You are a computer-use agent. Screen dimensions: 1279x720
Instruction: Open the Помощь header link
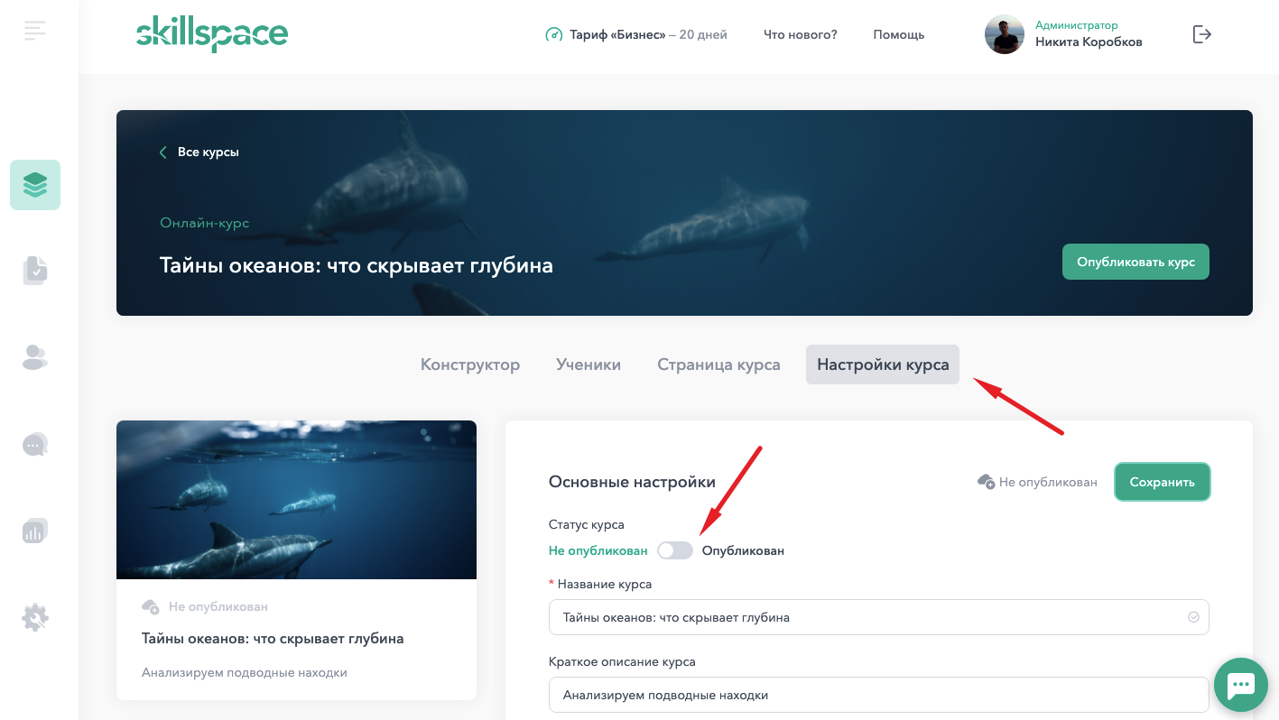tap(899, 34)
